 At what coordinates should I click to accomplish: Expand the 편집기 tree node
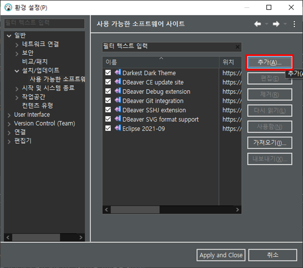pyautogui.click(x=9, y=141)
